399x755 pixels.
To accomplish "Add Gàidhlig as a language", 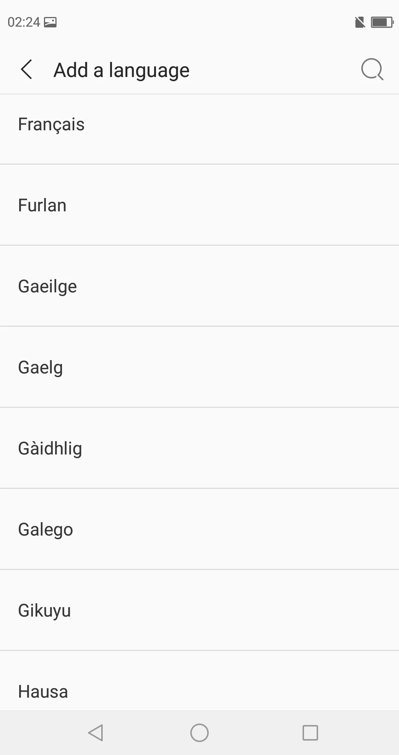I will pos(50,449).
